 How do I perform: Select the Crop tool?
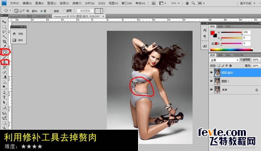coord(4,42)
